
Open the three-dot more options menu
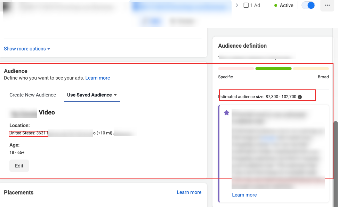327,5
